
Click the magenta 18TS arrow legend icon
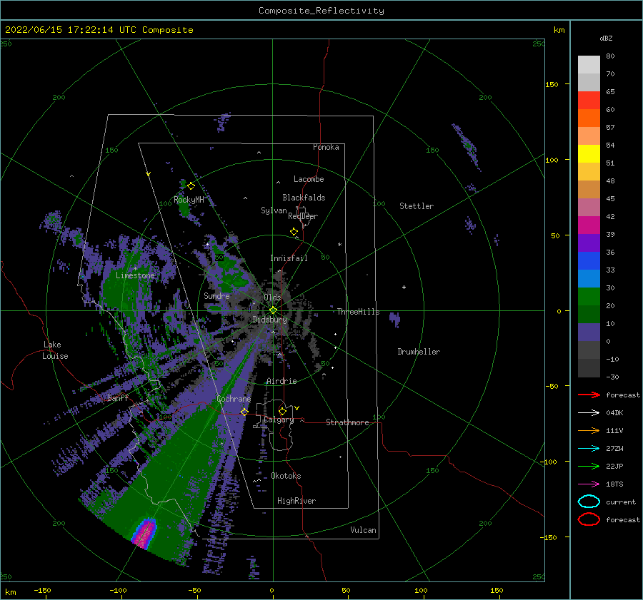coord(589,484)
